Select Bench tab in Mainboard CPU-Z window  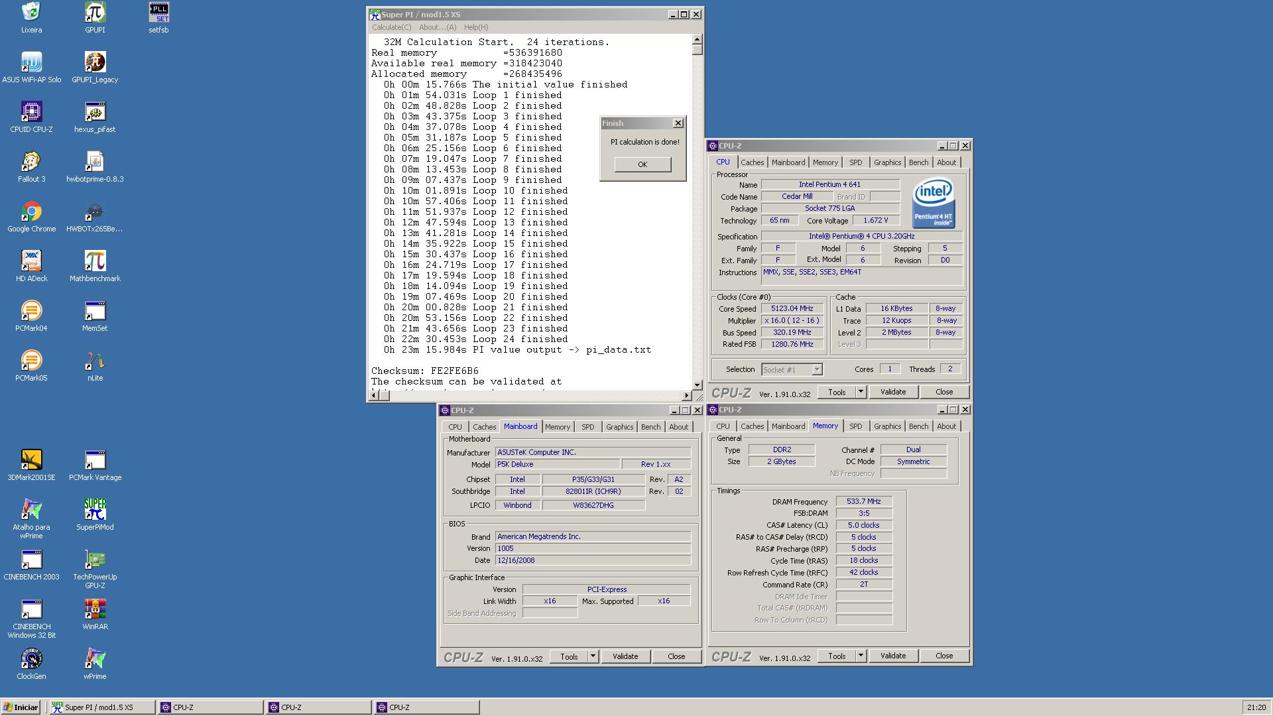(650, 427)
